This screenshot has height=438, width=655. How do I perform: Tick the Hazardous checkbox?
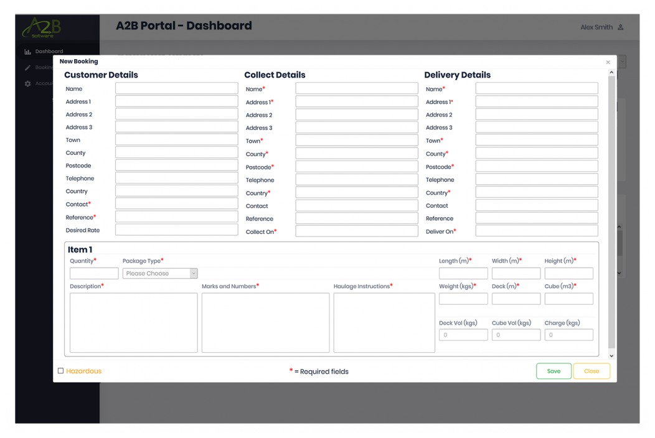(x=61, y=371)
